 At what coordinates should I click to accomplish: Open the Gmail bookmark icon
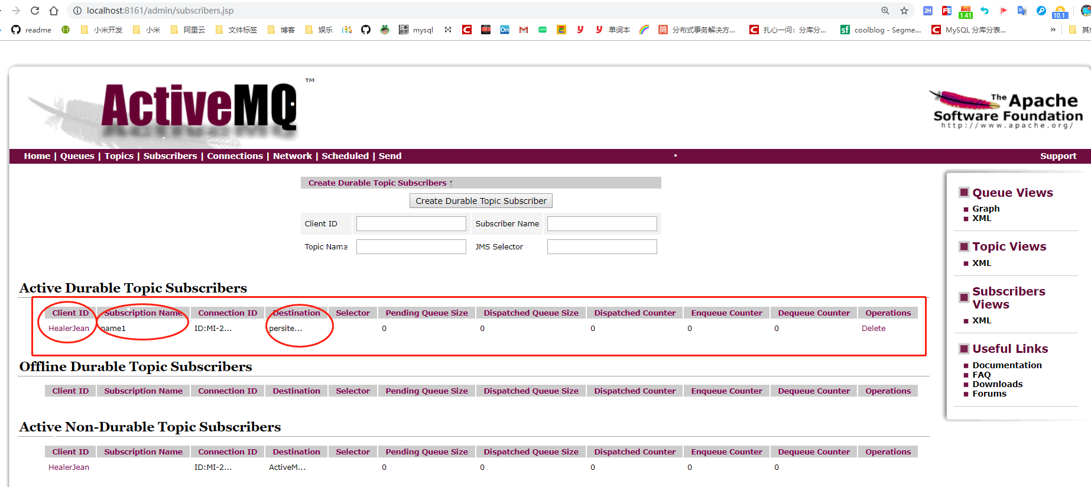(524, 30)
